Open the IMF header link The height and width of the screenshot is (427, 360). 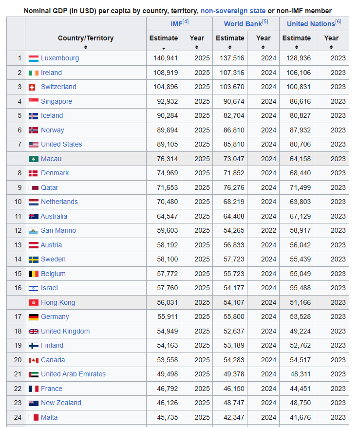click(x=176, y=24)
